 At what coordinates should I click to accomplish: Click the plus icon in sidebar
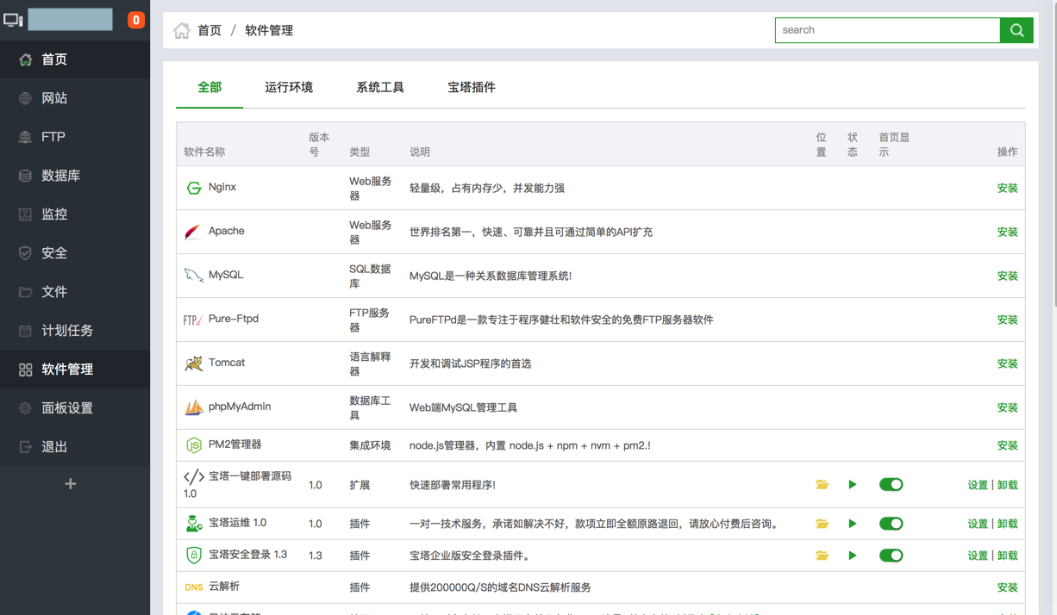pyautogui.click(x=71, y=484)
